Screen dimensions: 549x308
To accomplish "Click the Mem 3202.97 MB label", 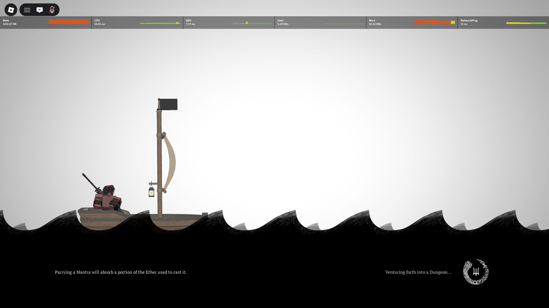I will (x=9, y=22).
